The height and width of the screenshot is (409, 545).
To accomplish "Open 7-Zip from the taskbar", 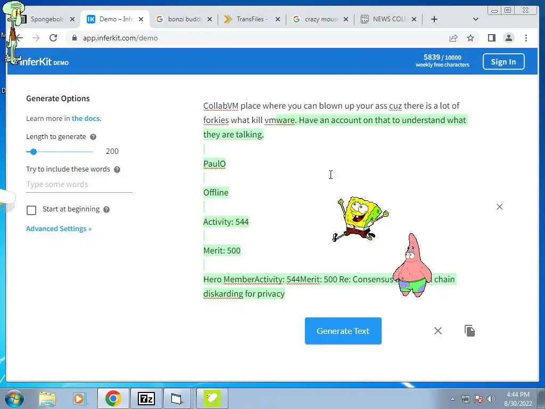I will click(x=146, y=398).
